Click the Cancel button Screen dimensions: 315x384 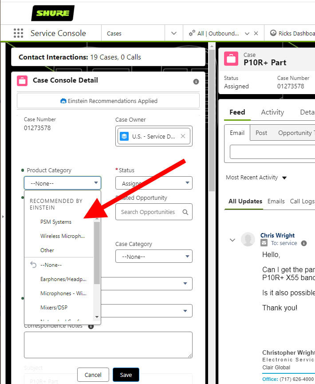(93, 375)
